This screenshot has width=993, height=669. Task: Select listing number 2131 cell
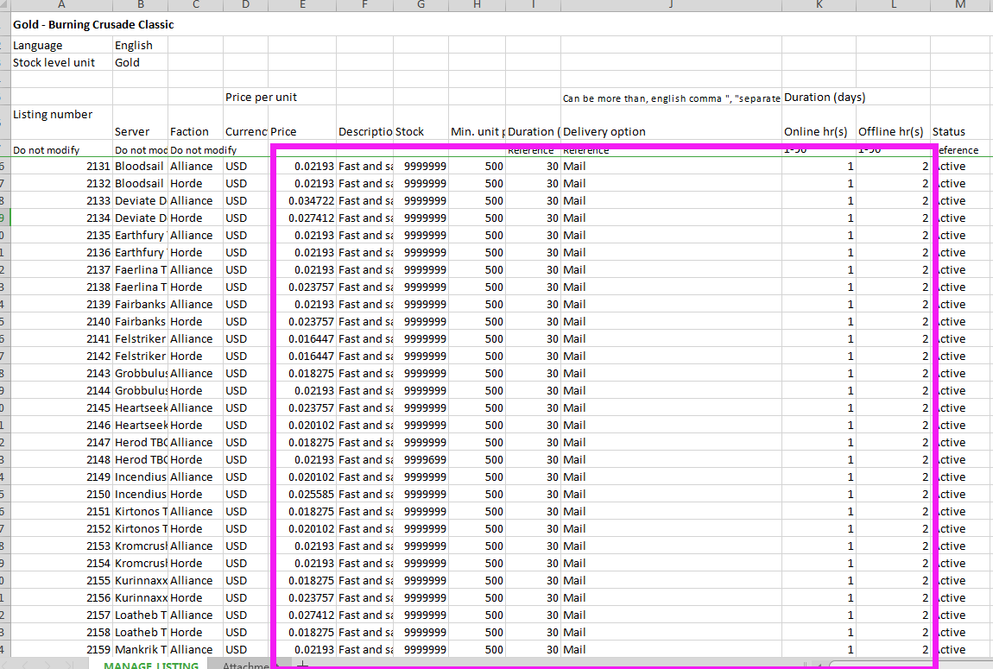coord(61,166)
